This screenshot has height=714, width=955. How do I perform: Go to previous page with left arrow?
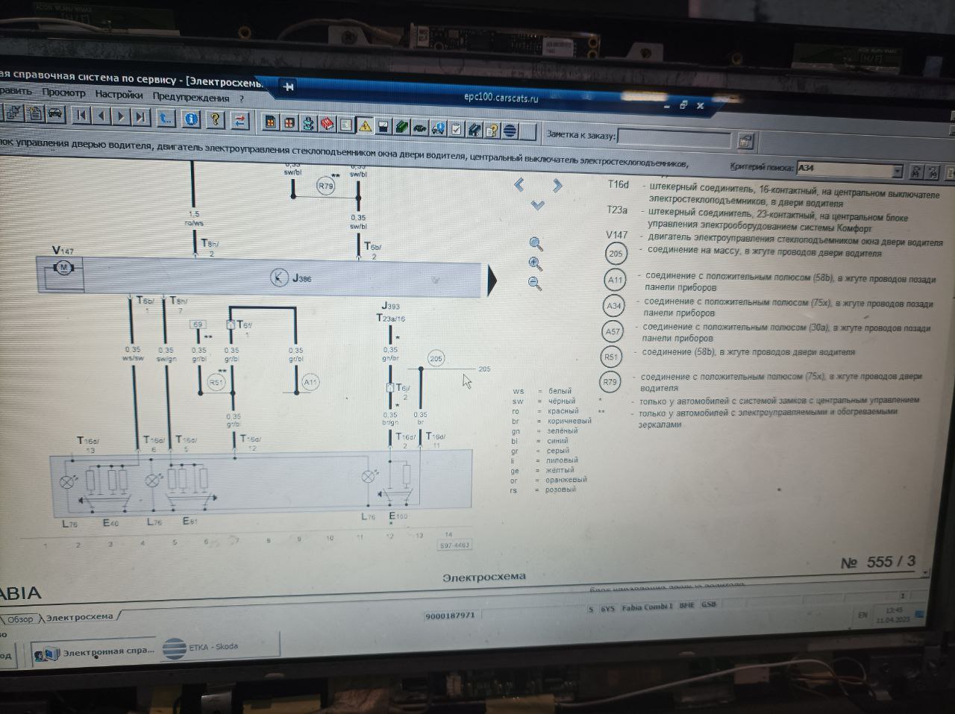[x=101, y=116]
